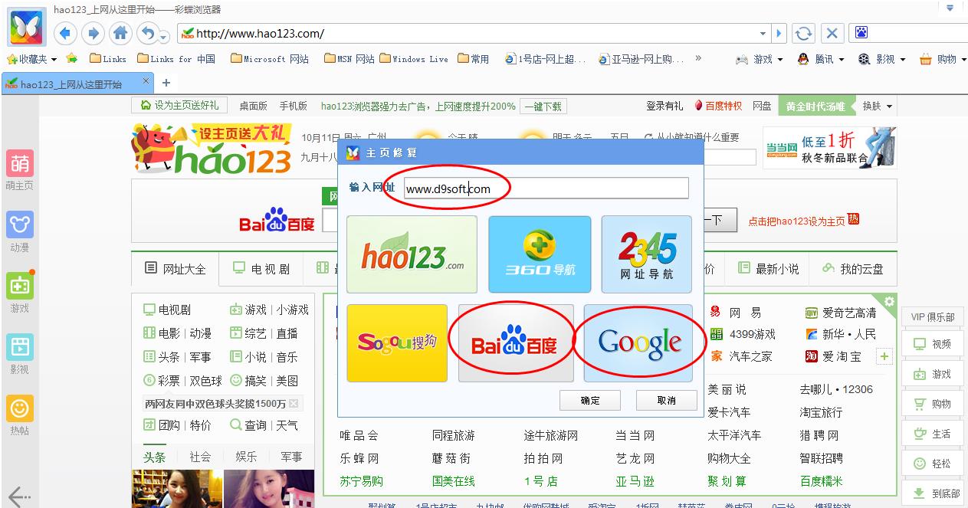Select the 电视剧 navigation tab
The image size is (968, 508).
(x=262, y=269)
